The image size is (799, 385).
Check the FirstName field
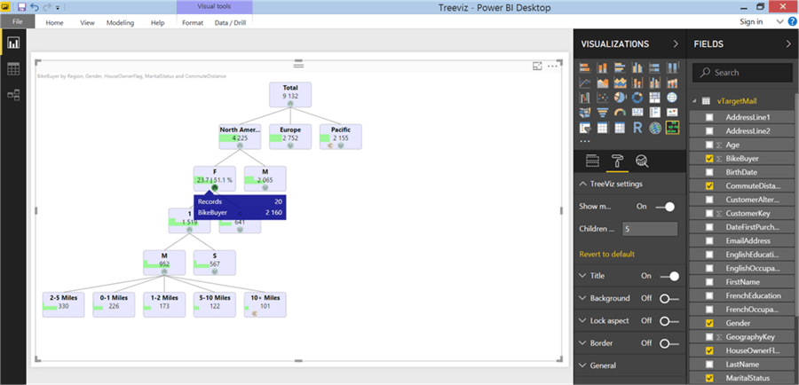coord(709,281)
